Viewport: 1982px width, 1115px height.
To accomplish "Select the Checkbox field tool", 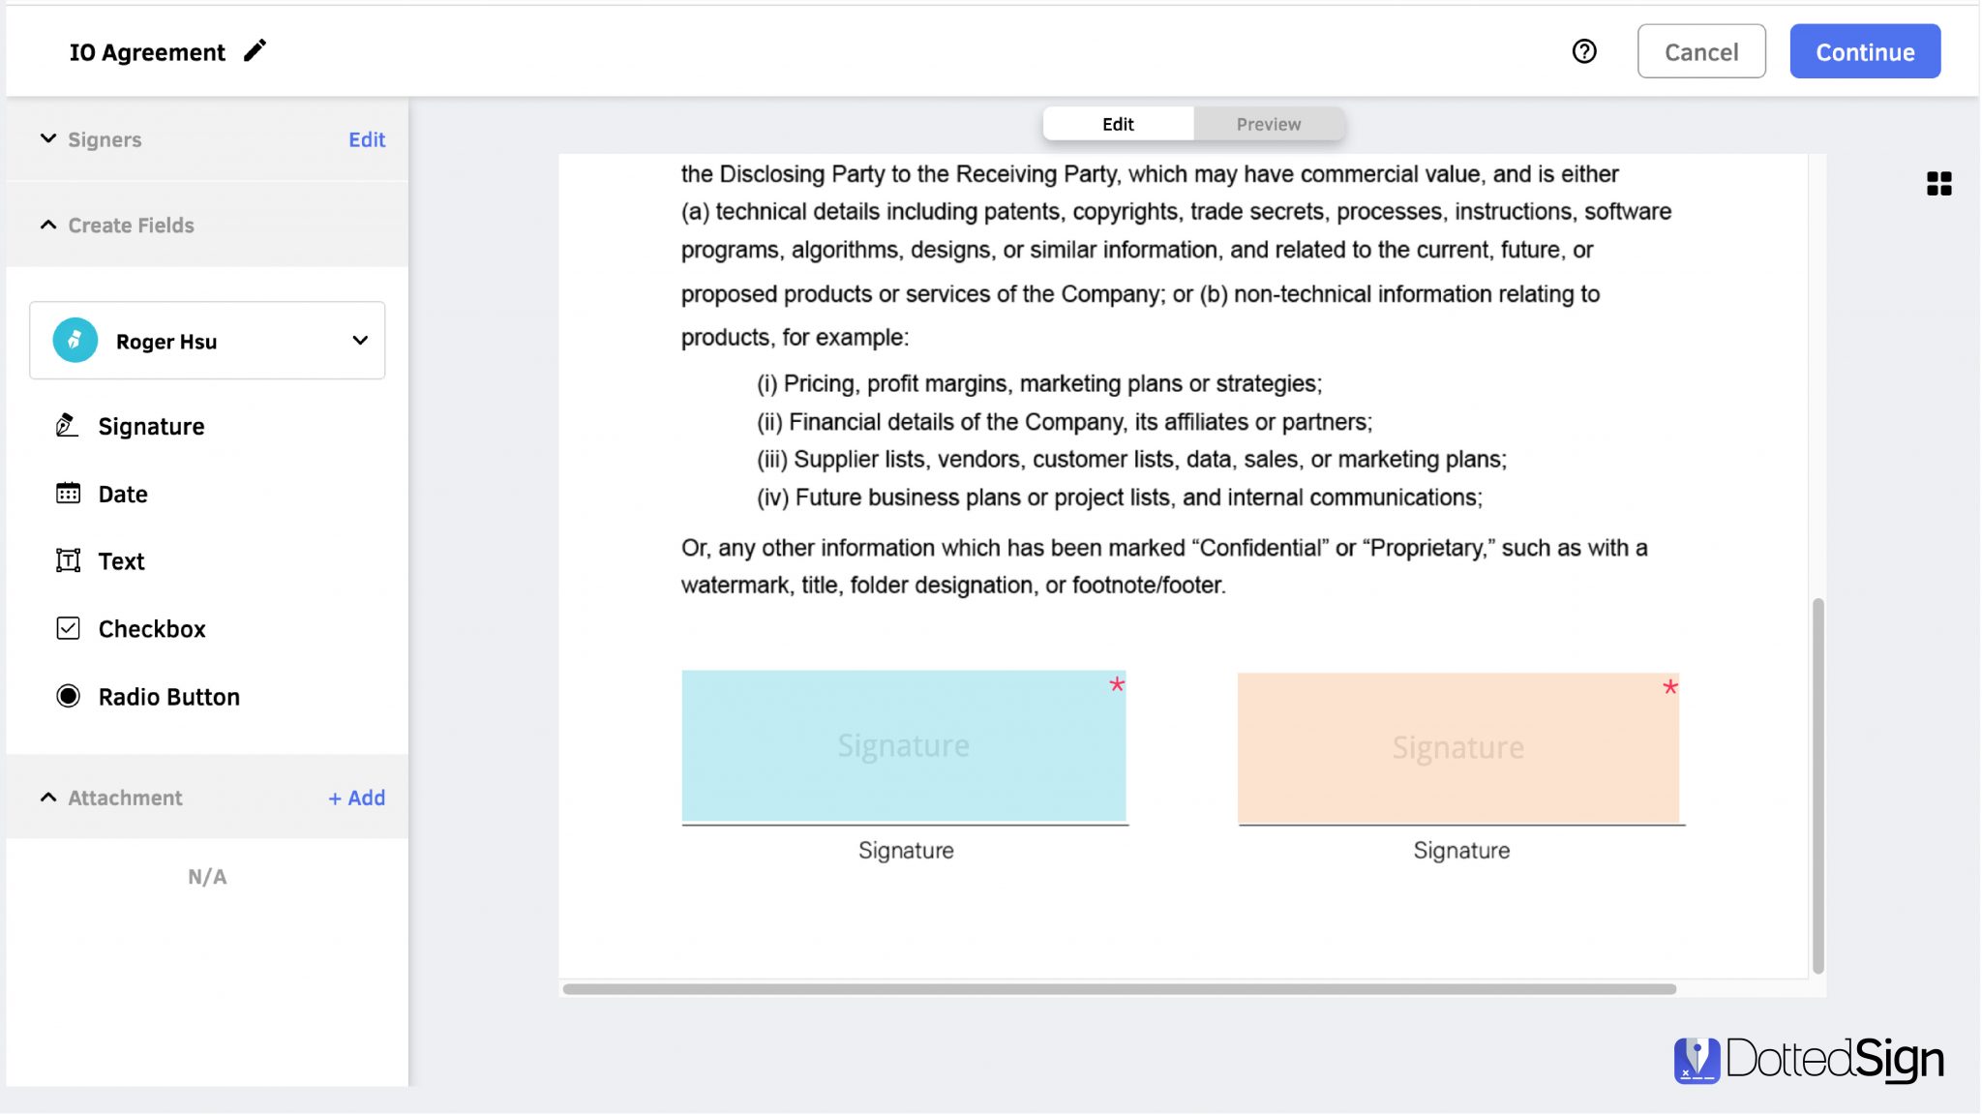I will tap(151, 628).
